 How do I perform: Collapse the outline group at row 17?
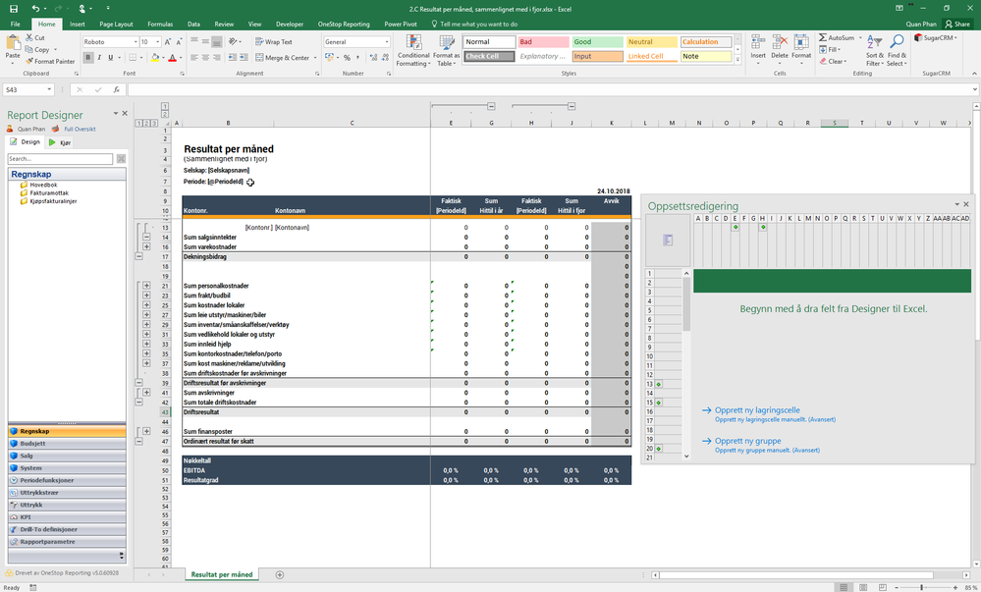point(138,256)
